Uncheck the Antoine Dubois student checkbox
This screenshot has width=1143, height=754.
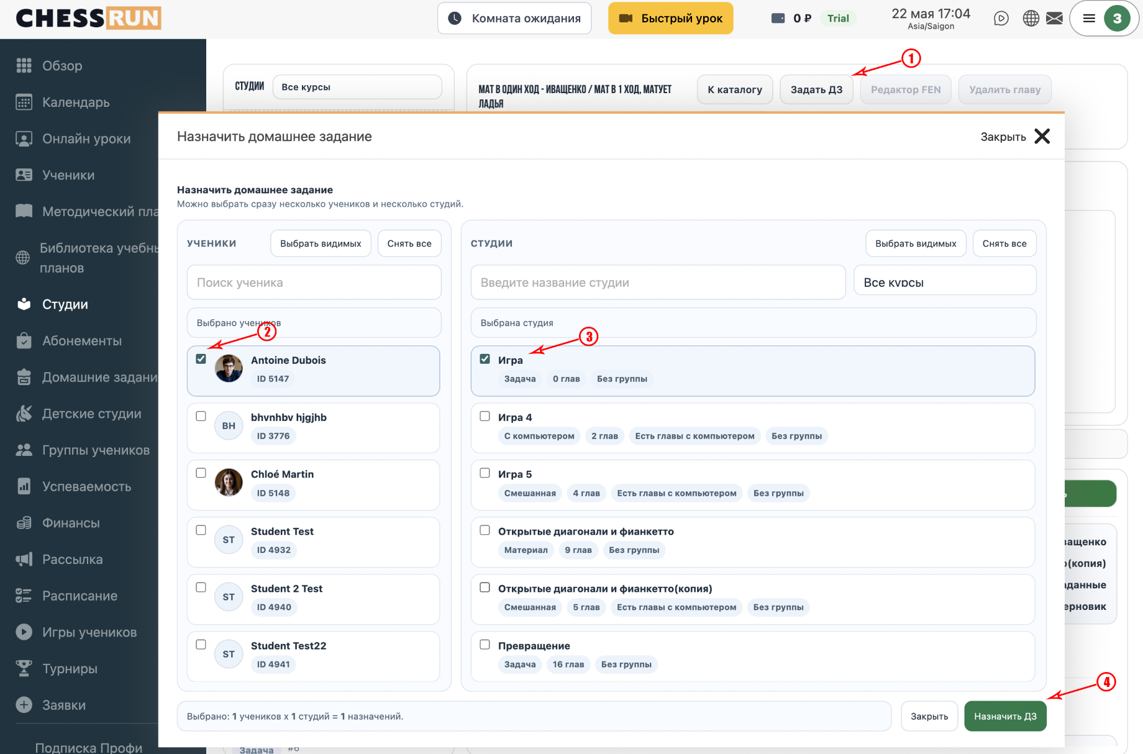click(x=201, y=359)
